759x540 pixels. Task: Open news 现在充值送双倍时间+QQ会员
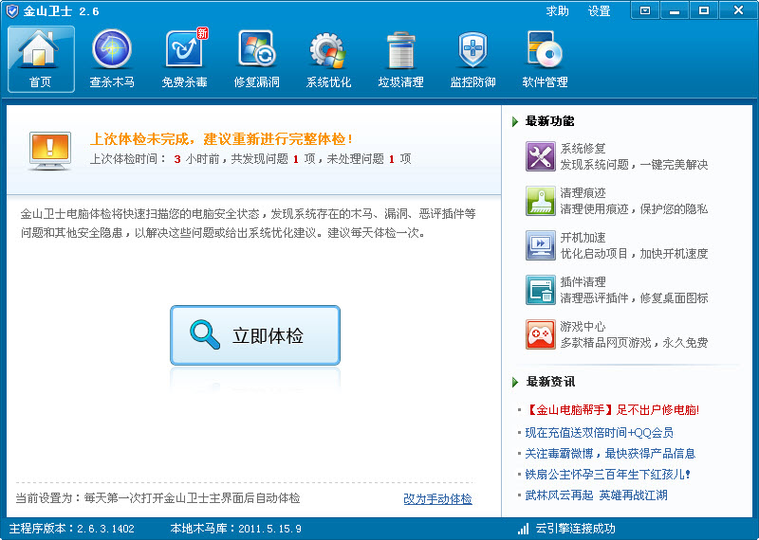599,432
